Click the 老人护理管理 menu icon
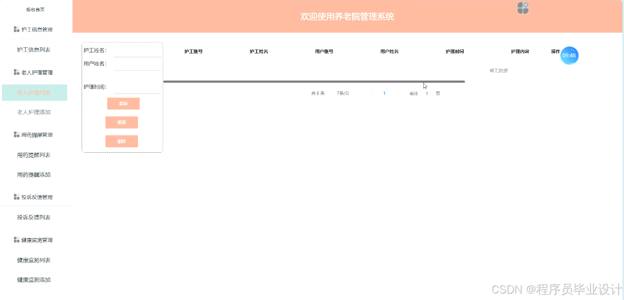Screen dimensions: 624x300 coord(16,72)
